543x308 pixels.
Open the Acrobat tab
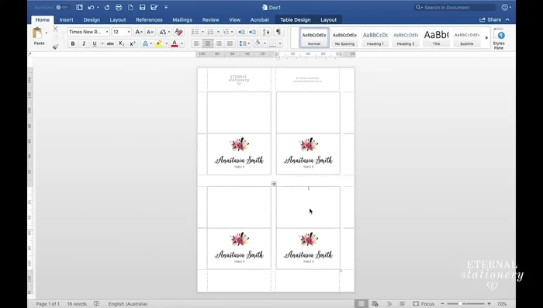click(x=259, y=19)
